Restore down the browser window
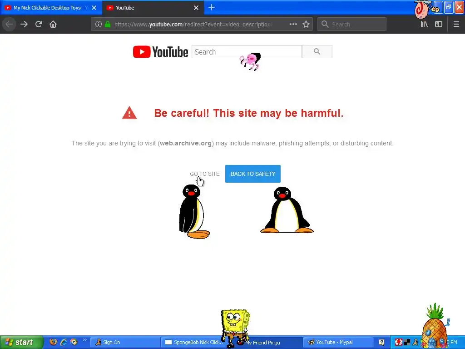This screenshot has width=465, height=349. [449, 7]
